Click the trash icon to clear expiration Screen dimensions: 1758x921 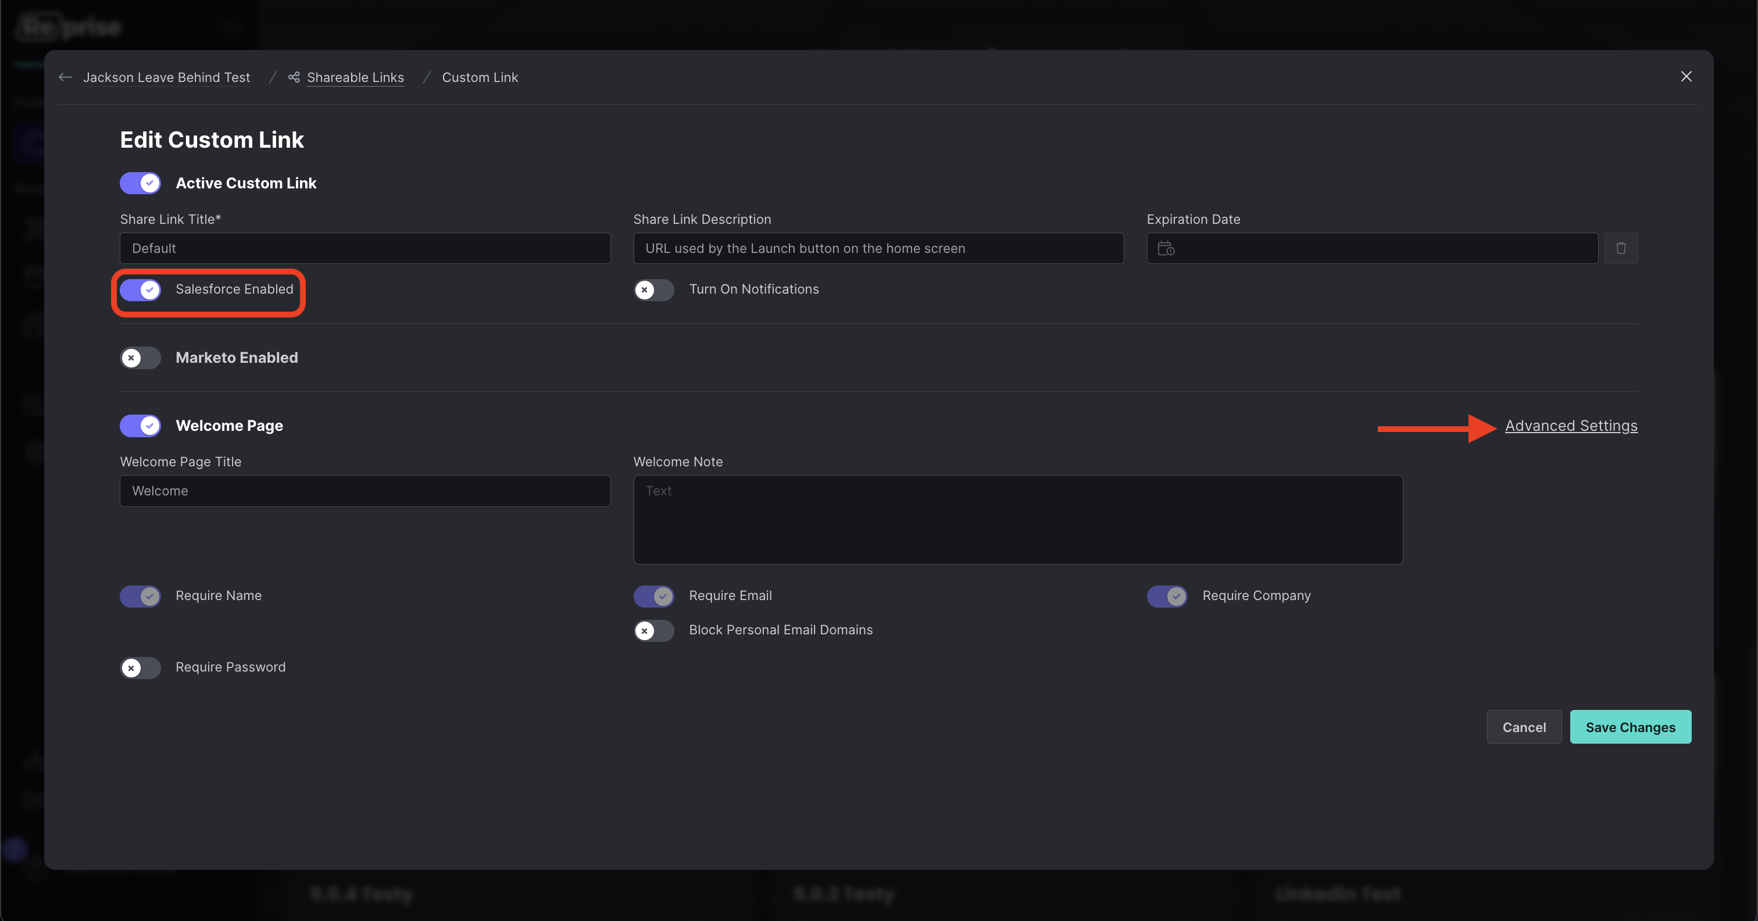coord(1621,248)
